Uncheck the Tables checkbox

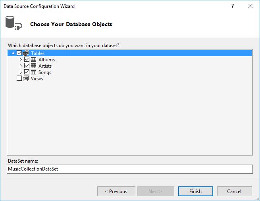point(19,53)
